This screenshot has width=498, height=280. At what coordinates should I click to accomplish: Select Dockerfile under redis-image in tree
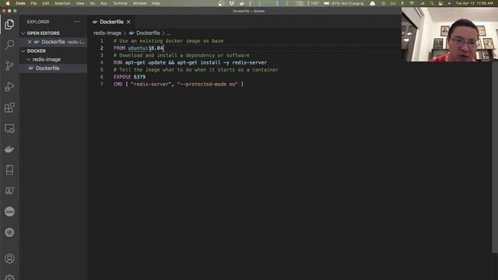[47, 68]
